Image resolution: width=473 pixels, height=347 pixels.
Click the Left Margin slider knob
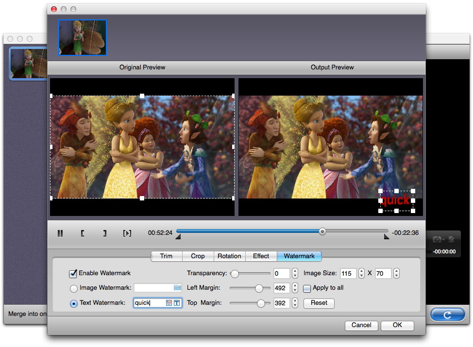tap(259, 288)
